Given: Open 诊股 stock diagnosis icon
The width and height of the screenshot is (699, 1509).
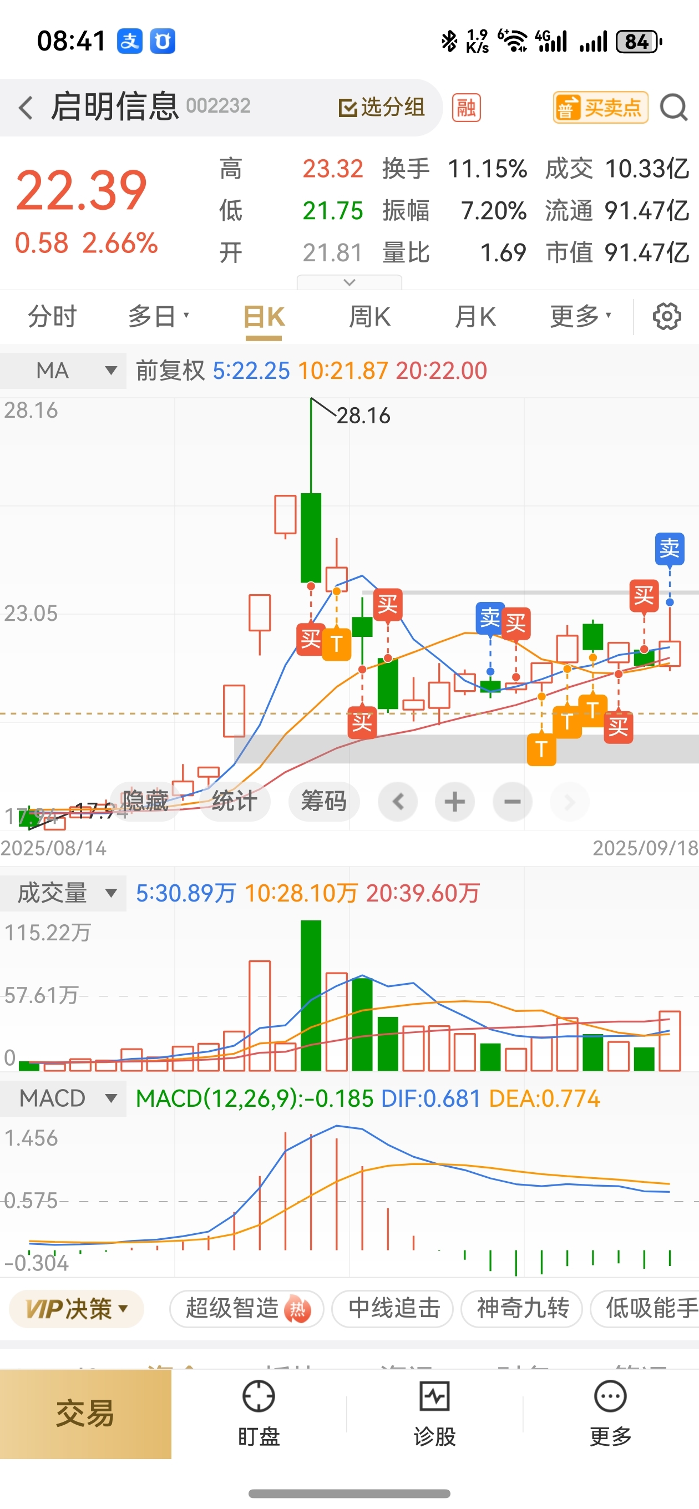Looking at the screenshot, I should pyautogui.click(x=435, y=1414).
